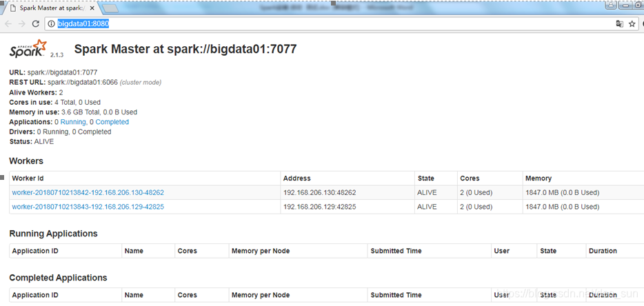The height and width of the screenshot is (306, 644).
Task: Click the 'Spark Master at spark://bigdata01:7077' heading
Action: [x=185, y=50]
